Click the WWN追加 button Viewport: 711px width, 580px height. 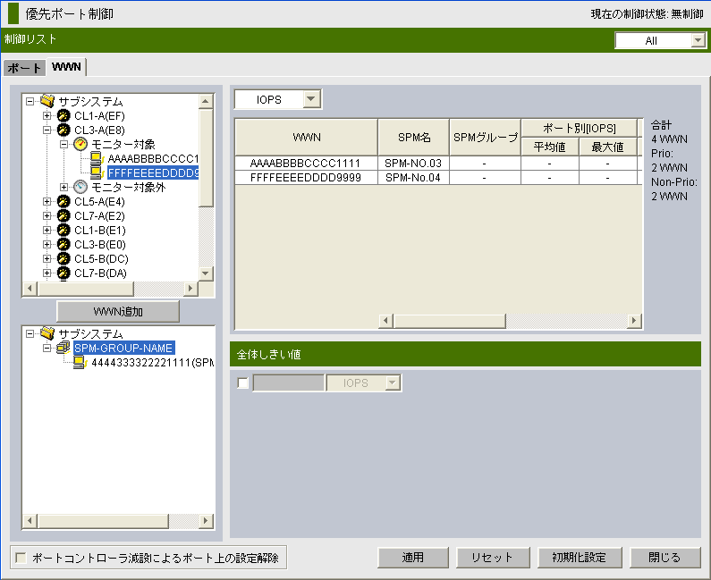pos(118,311)
